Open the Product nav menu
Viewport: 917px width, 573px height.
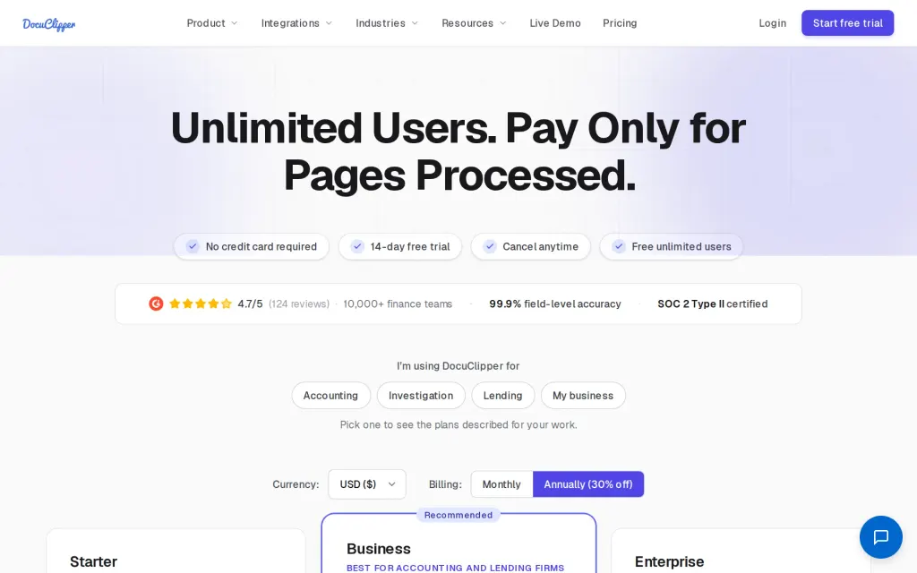coord(212,23)
